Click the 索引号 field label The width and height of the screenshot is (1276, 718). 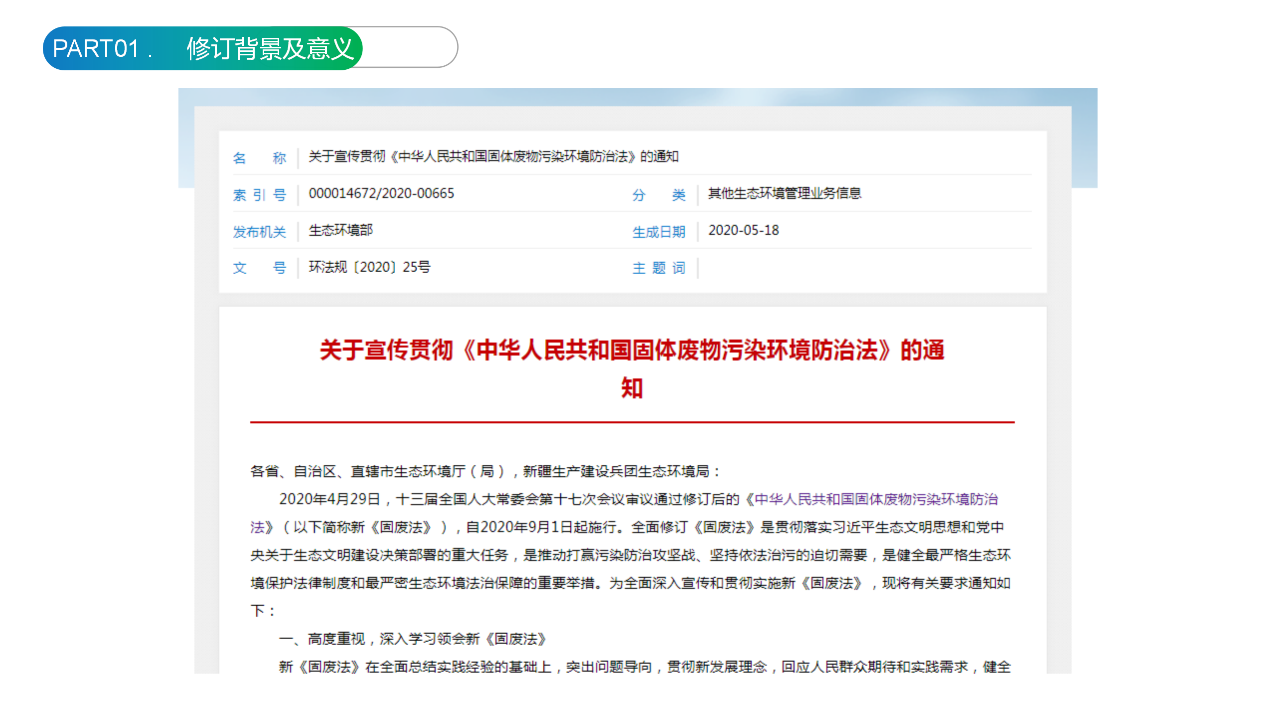click(x=259, y=195)
